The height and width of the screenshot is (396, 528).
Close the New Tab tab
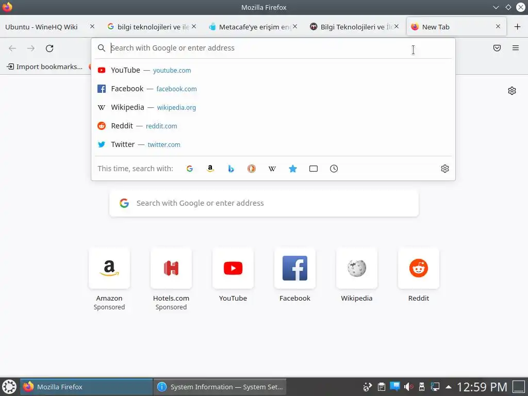[498, 26]
